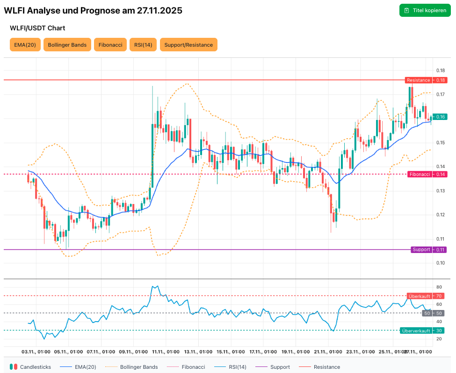Click the purple Support 0.11 price label
This screenshot has width=456, height=373.
(x=428, y=250)
